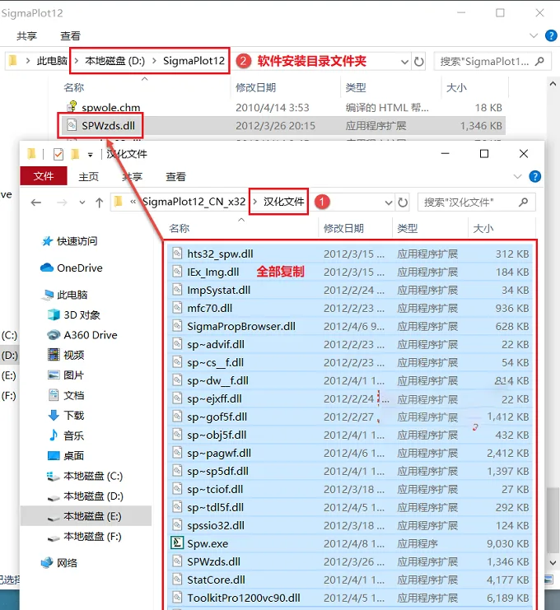Select 本地磁盘 (C:) in sidebar
The width and height of the screenshot is (560, 610).
[x=85, y=476]
